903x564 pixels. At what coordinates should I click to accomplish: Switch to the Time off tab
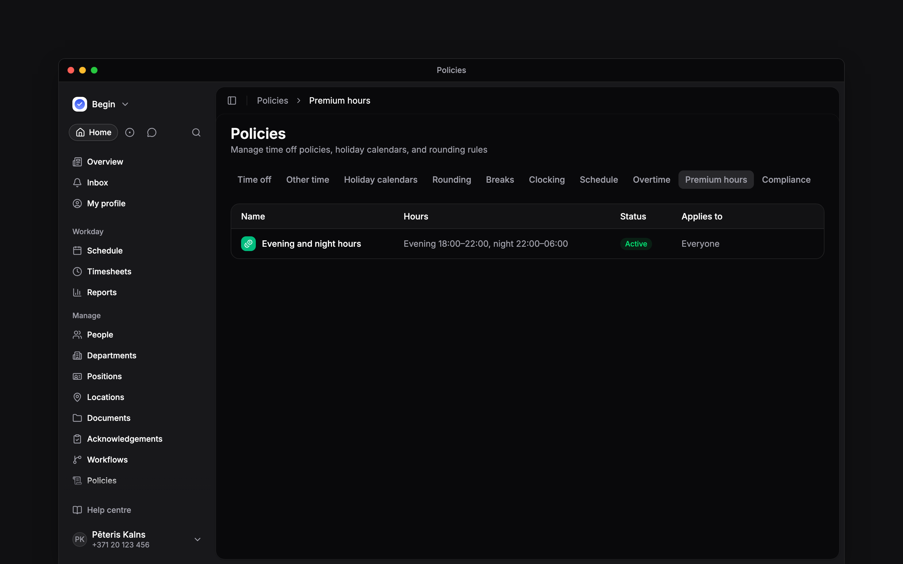click(255, 180)
